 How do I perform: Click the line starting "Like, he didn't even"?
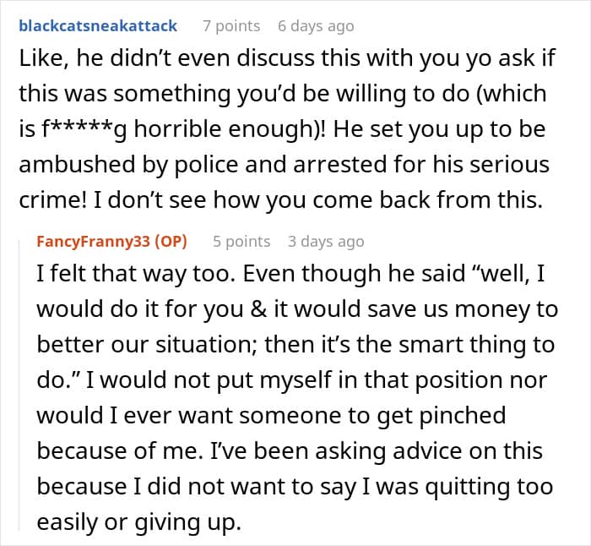point(287,57)
